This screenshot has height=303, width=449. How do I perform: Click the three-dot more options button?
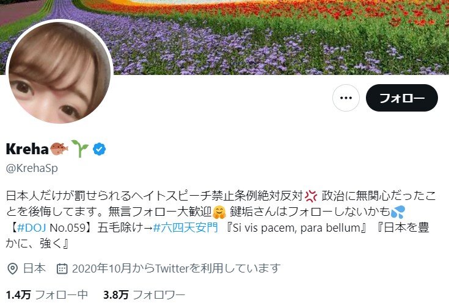(x=346, y=98)
